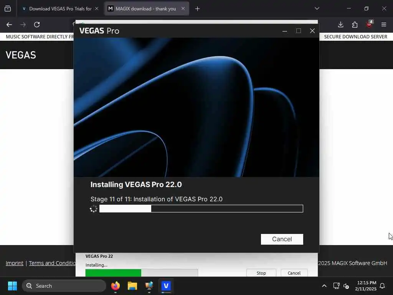Open File Explorer from the taskbar
This screenshot has height=295, width=393.
click(132, 286)
